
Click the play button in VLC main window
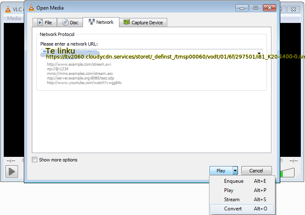click(12, 171)
